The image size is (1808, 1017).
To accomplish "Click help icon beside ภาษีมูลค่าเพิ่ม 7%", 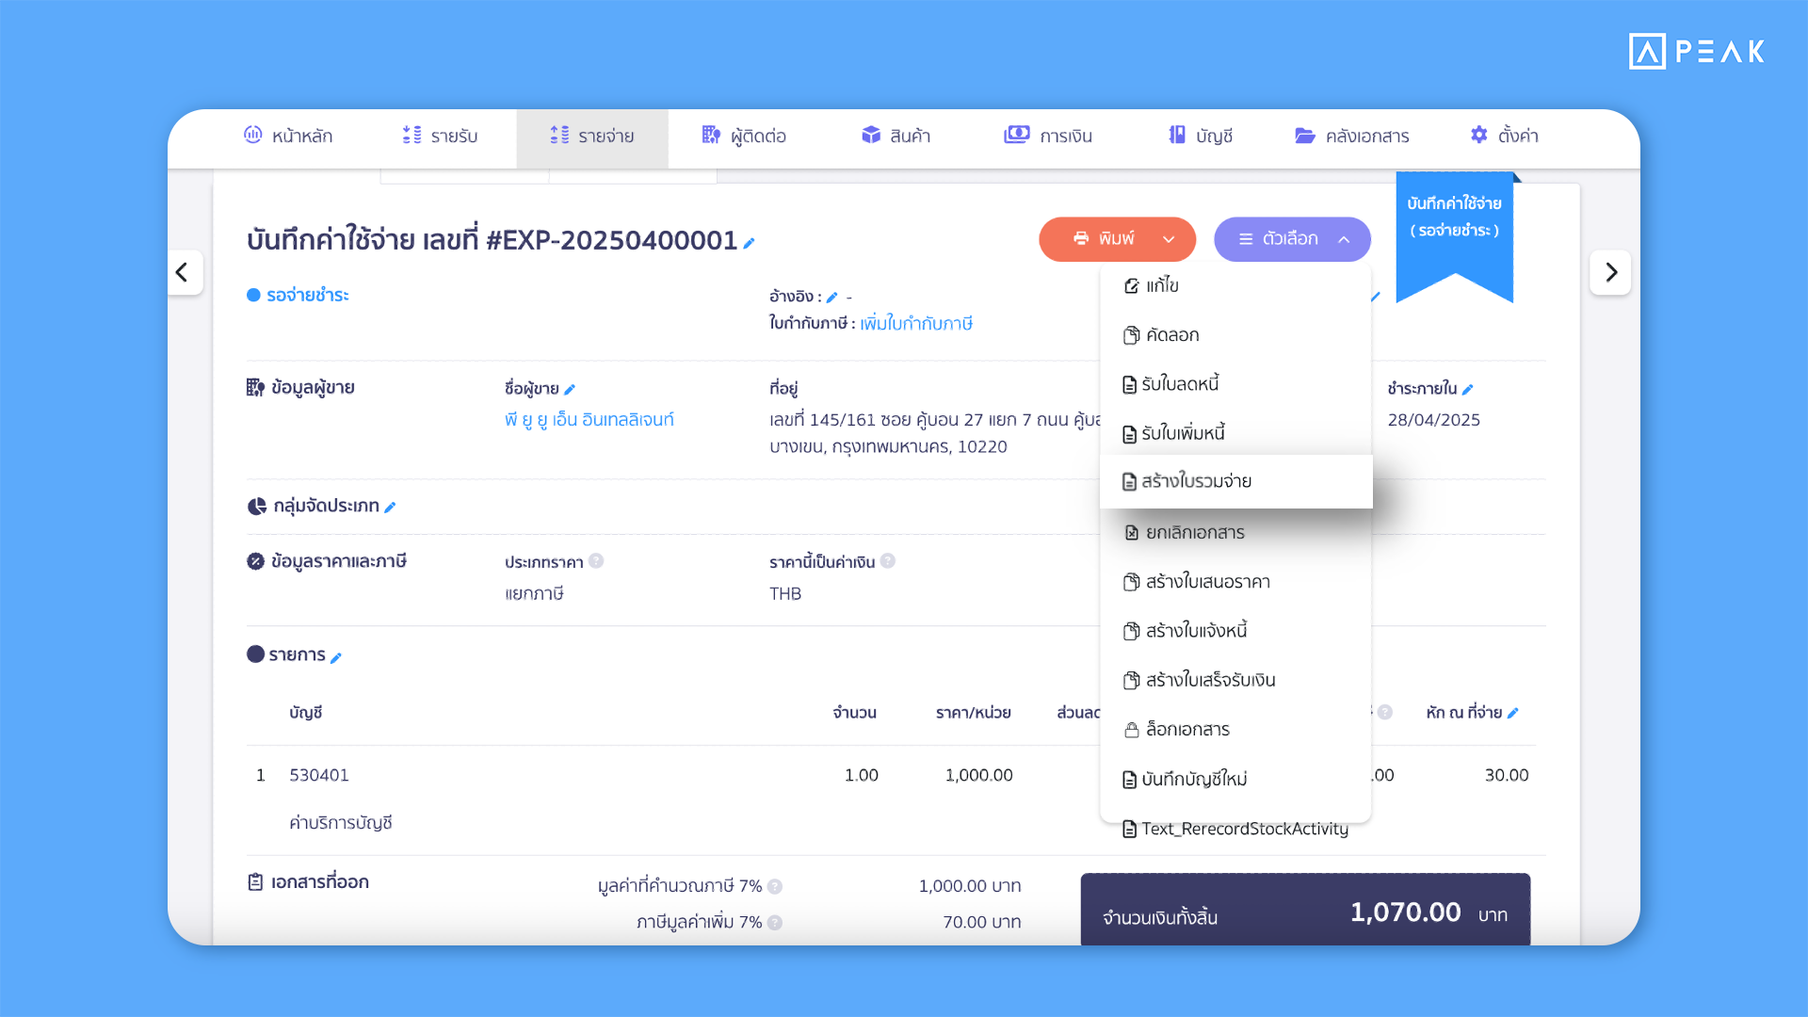I will pyautogui.click(x=775, y=923).
